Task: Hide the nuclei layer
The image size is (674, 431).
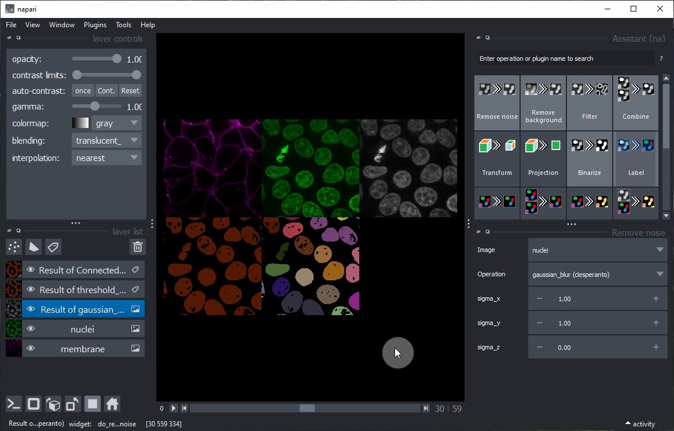Action: click(31, 329)
